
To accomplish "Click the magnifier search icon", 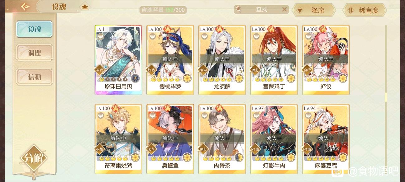I will click(238, 9).
